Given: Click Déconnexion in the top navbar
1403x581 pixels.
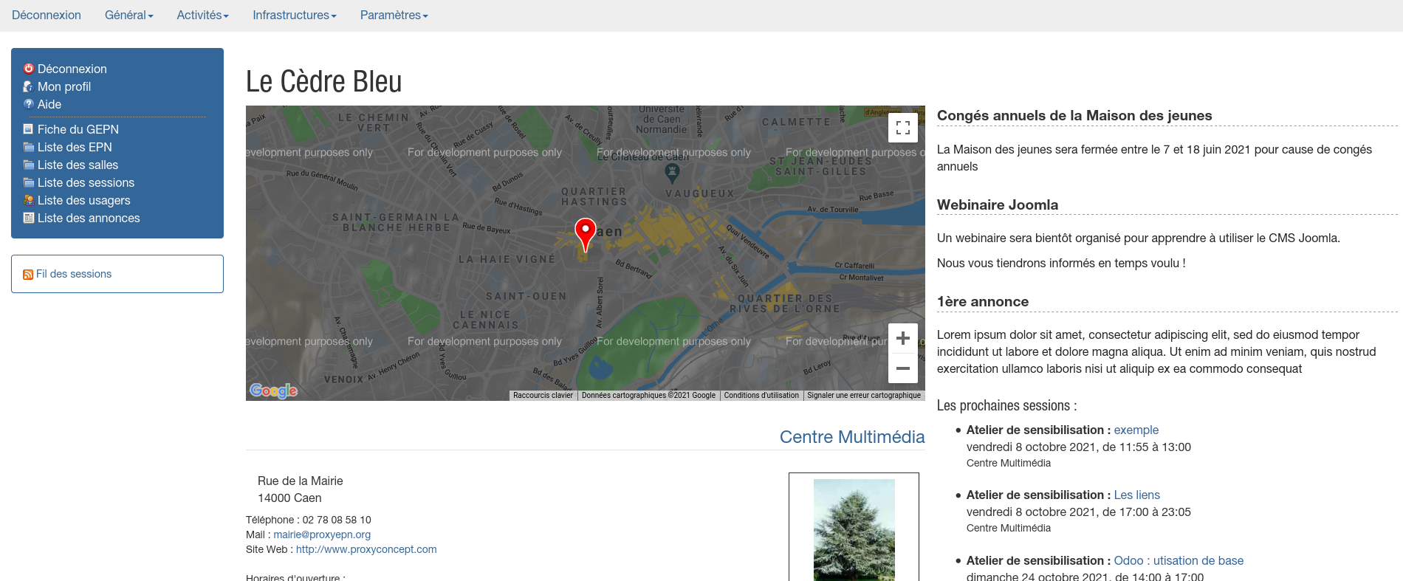Looking at the screenshot, I should click(x=47, y=16).
